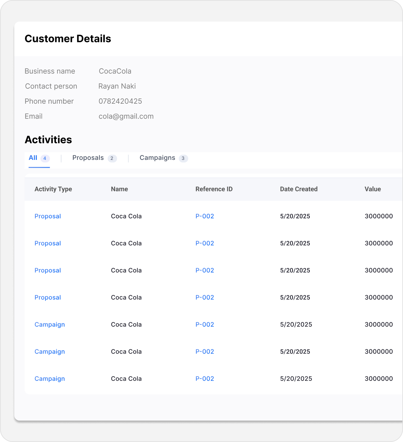Click the email cola@gmail.com
Screen dimensions: 403x442
pos(126,116)
